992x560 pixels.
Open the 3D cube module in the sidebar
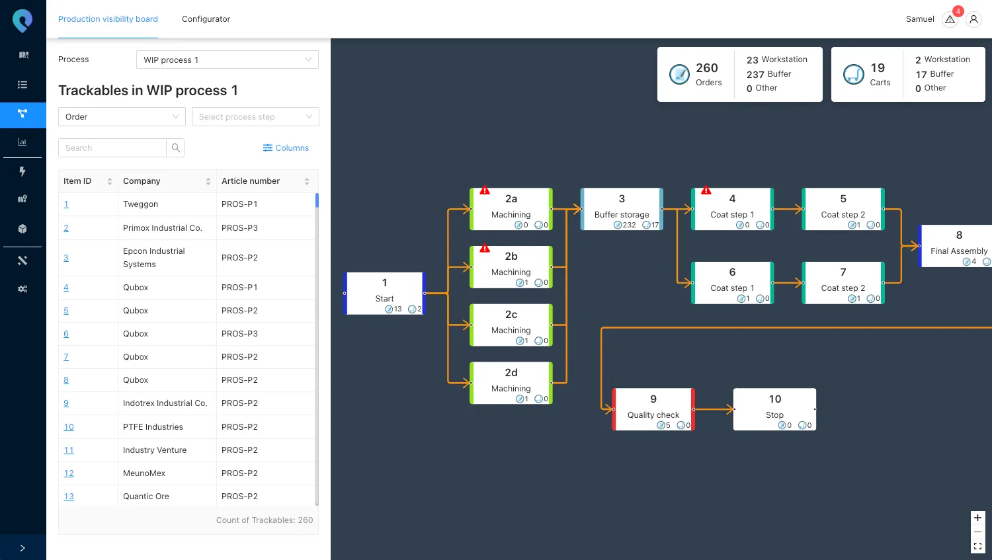coord(23,229)
